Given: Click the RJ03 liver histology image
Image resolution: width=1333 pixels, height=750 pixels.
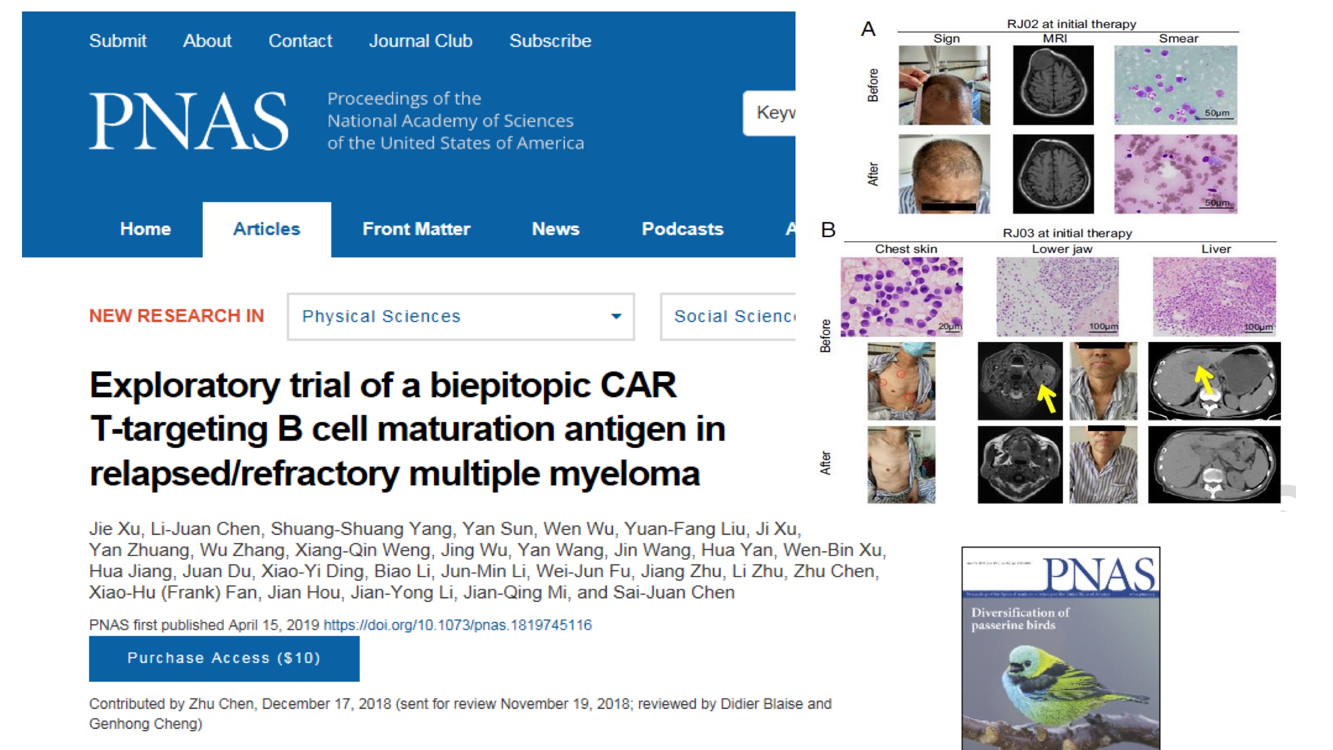Looking at the screenshot, I should pos(1214,297).
